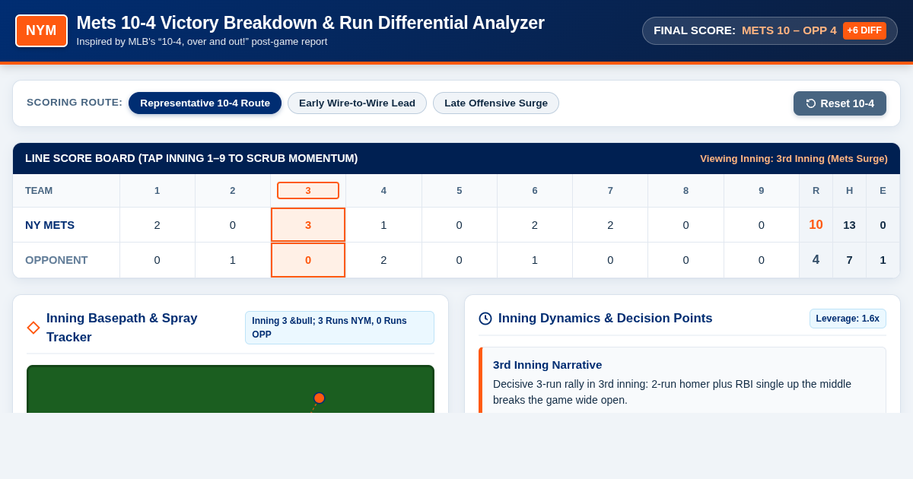Click Opponent errors total 1
This screenshot has height=479, width=913.
883,260
